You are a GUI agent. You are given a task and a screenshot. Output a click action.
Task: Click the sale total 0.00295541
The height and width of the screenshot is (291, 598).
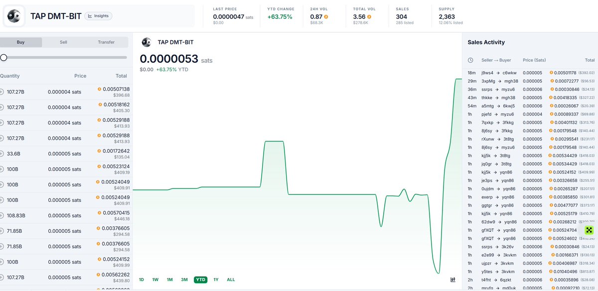pyautogui.click(x=566, y=139)
